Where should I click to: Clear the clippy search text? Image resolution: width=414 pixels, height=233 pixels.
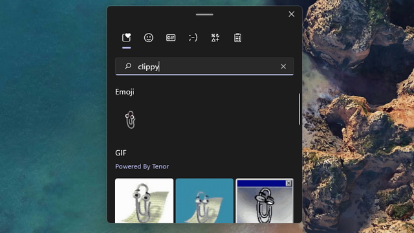click(x=283, y=66)
